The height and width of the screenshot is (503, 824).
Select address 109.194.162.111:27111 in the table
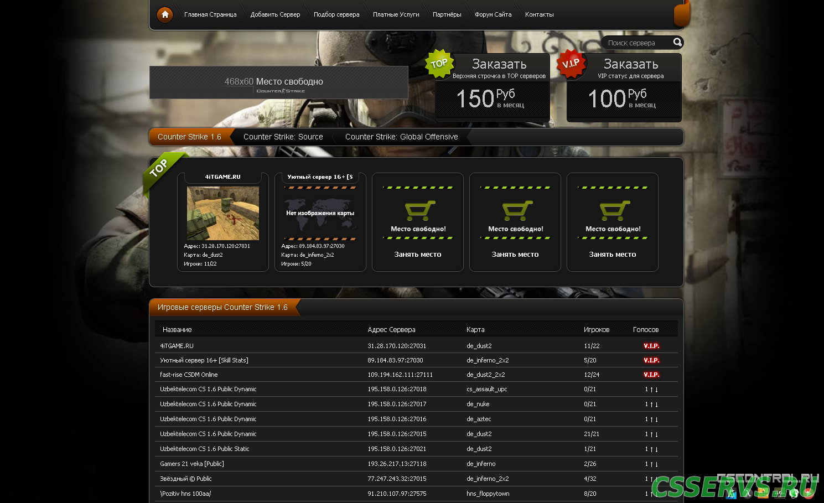click(x=400, y=375)
